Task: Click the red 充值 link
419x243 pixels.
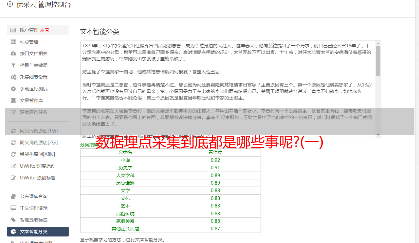Action: (44, 30)
